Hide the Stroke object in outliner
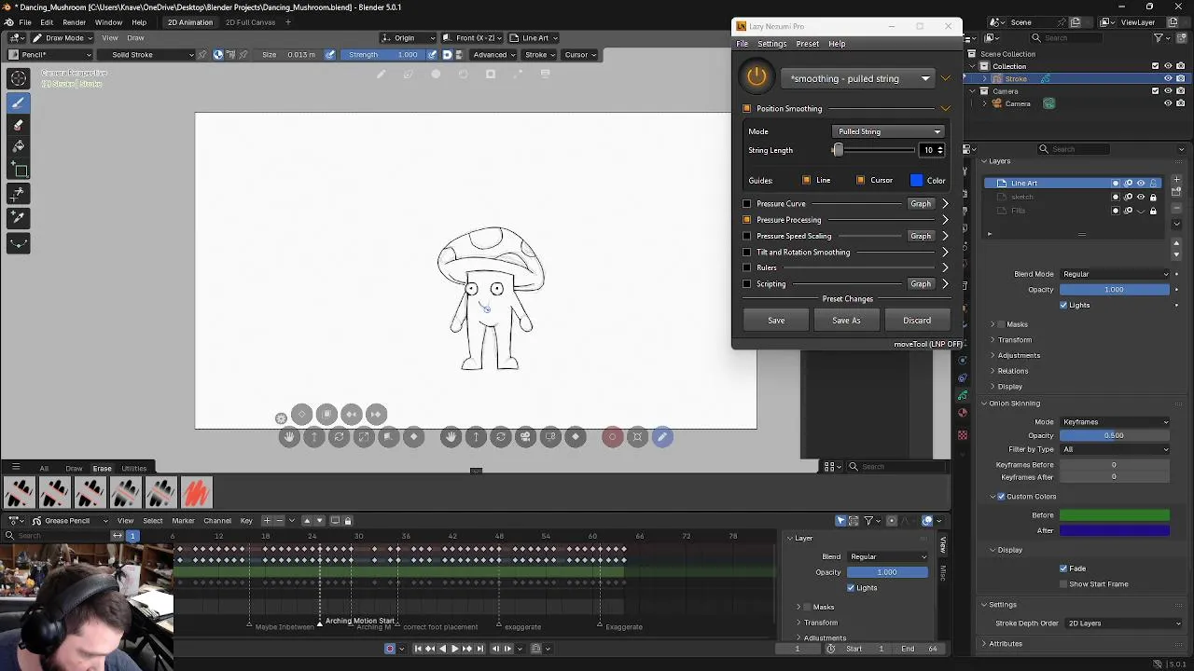This screenshot has width=1194, height=671. point(1168,79)
